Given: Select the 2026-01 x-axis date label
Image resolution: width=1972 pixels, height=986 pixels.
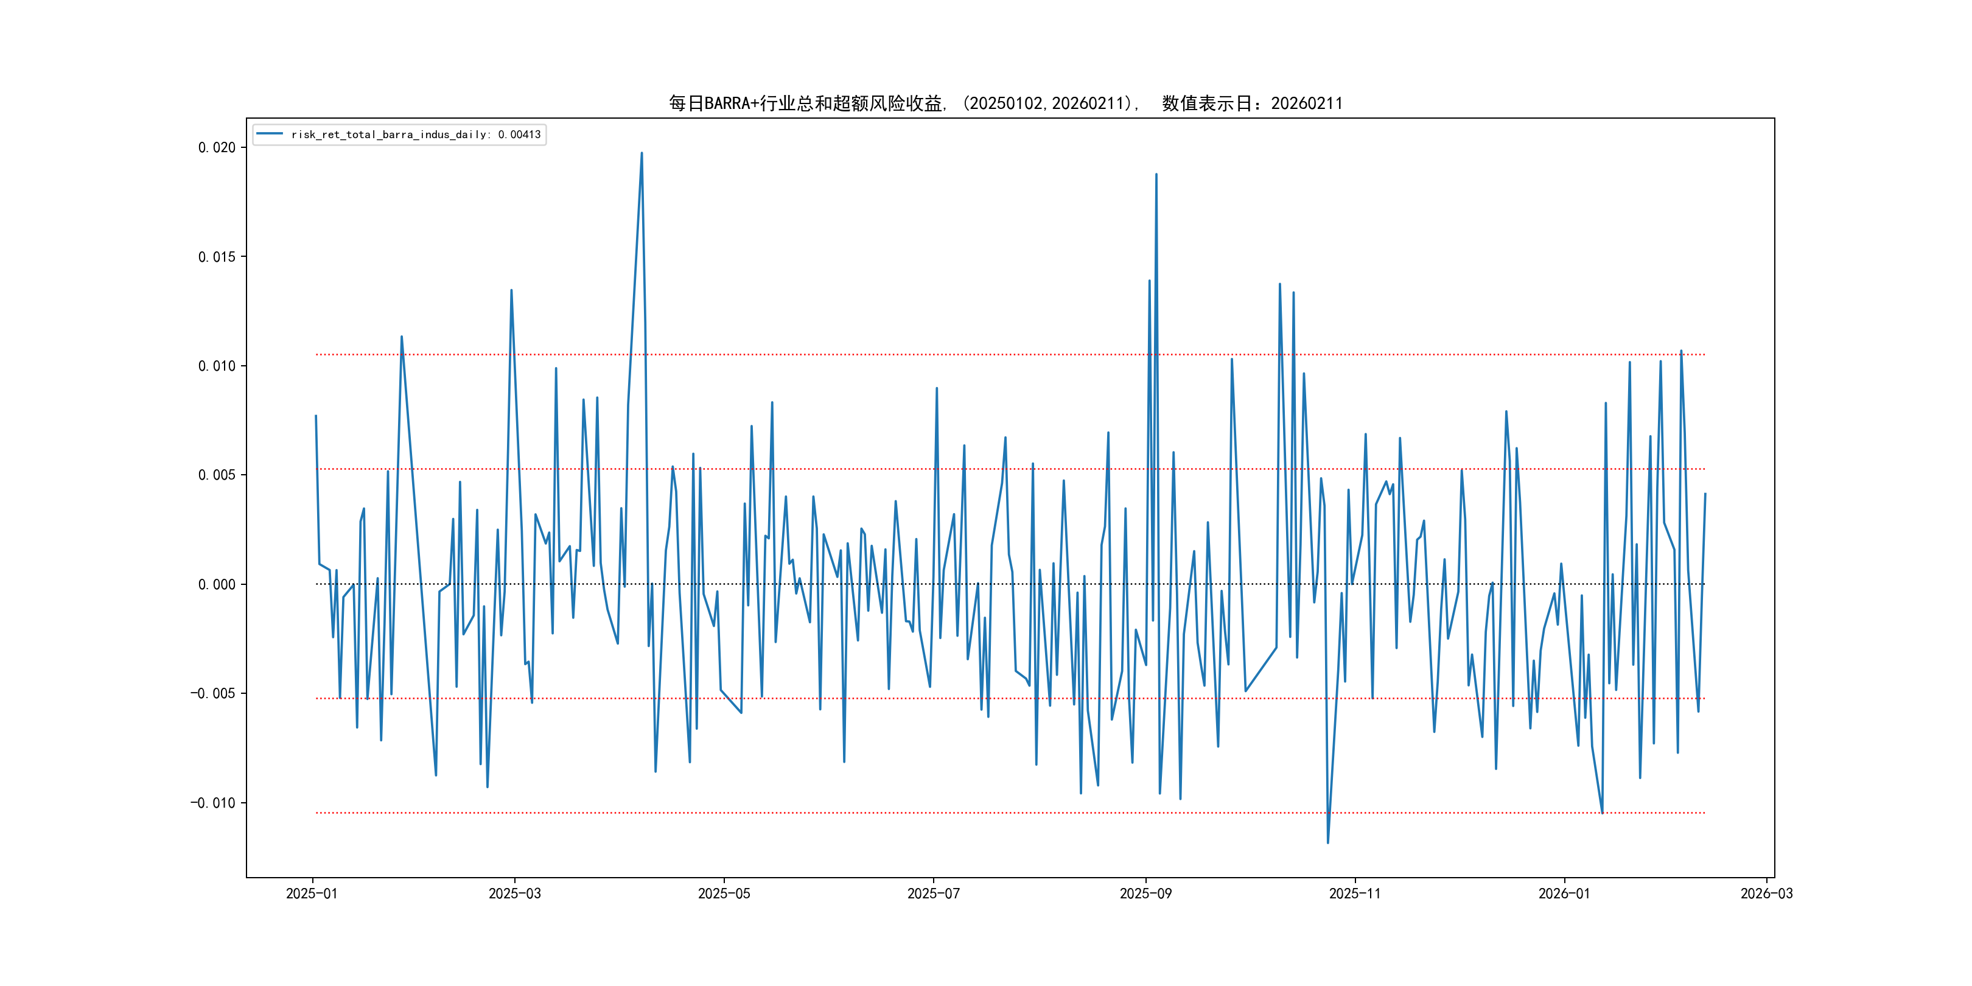Looking at the screenshot, I should (x=1564, y=894).
